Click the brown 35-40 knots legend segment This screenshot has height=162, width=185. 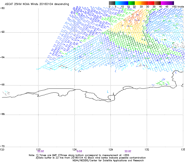157,3
